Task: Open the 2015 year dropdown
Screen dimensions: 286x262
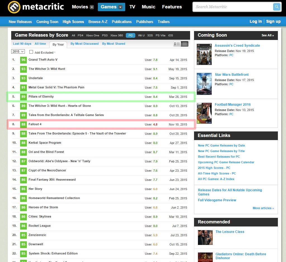Action: tap(18, 52)
